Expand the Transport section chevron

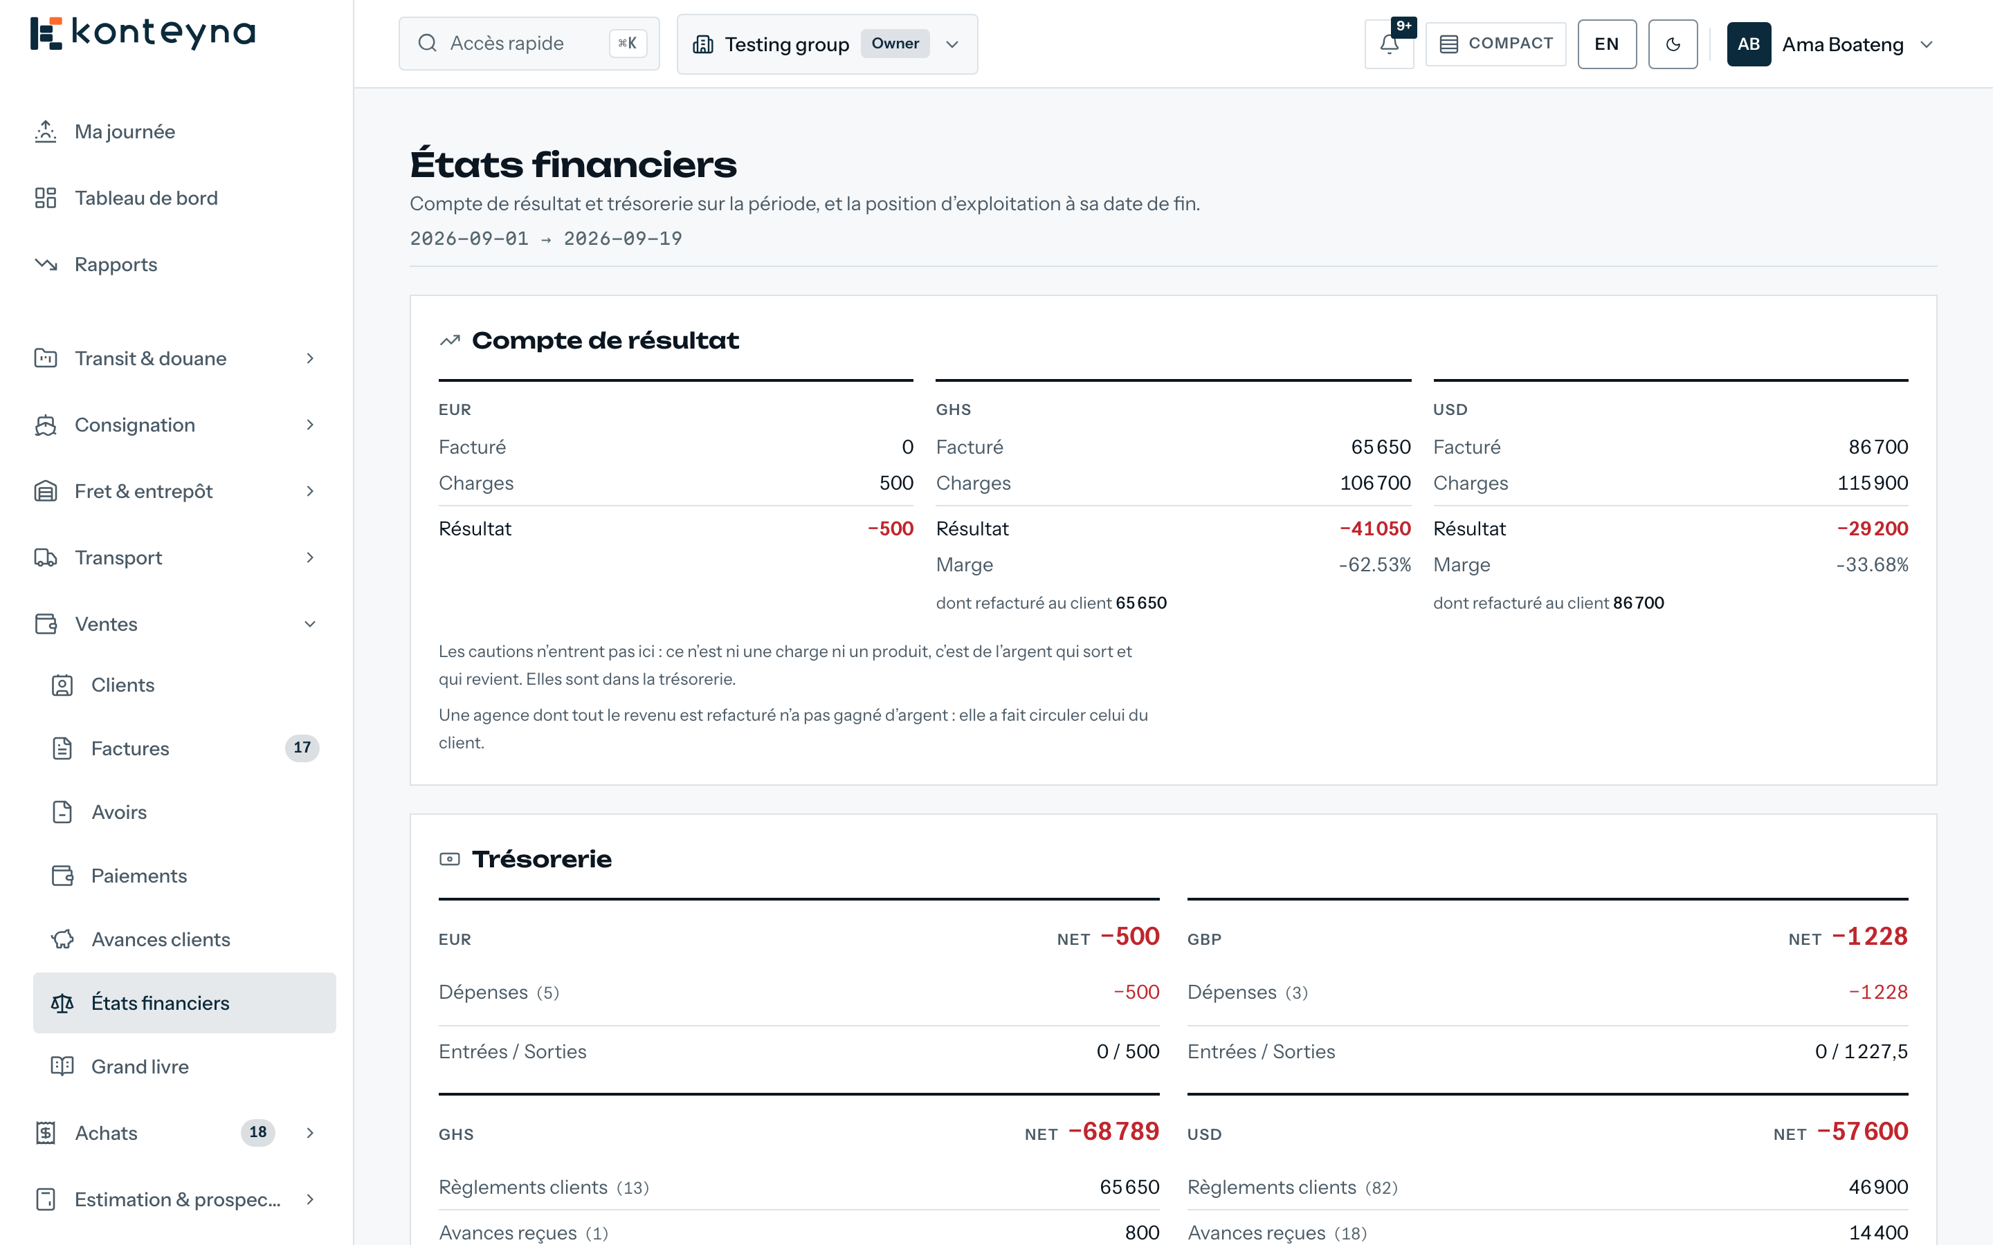point(311,557)
